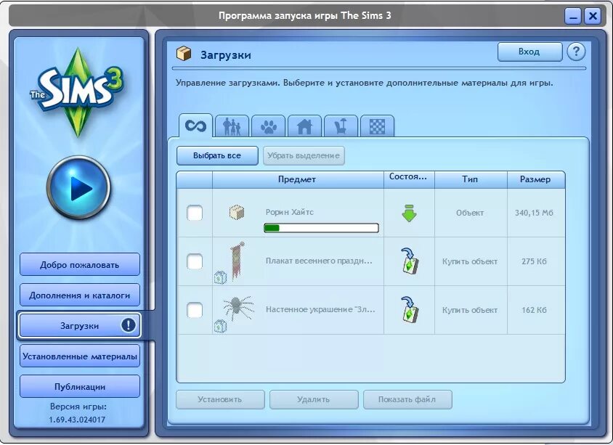613x445 pixels.
Task: Click the package thumbnail of Рорин Хайтс
Action: tap(237, 213)
